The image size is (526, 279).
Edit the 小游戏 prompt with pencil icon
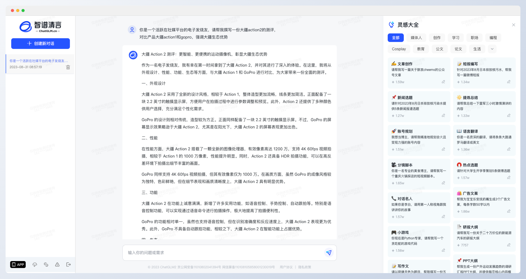443,251
